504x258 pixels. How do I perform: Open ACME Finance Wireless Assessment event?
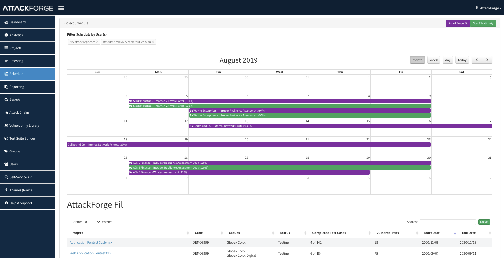click(x=249, y=172)
